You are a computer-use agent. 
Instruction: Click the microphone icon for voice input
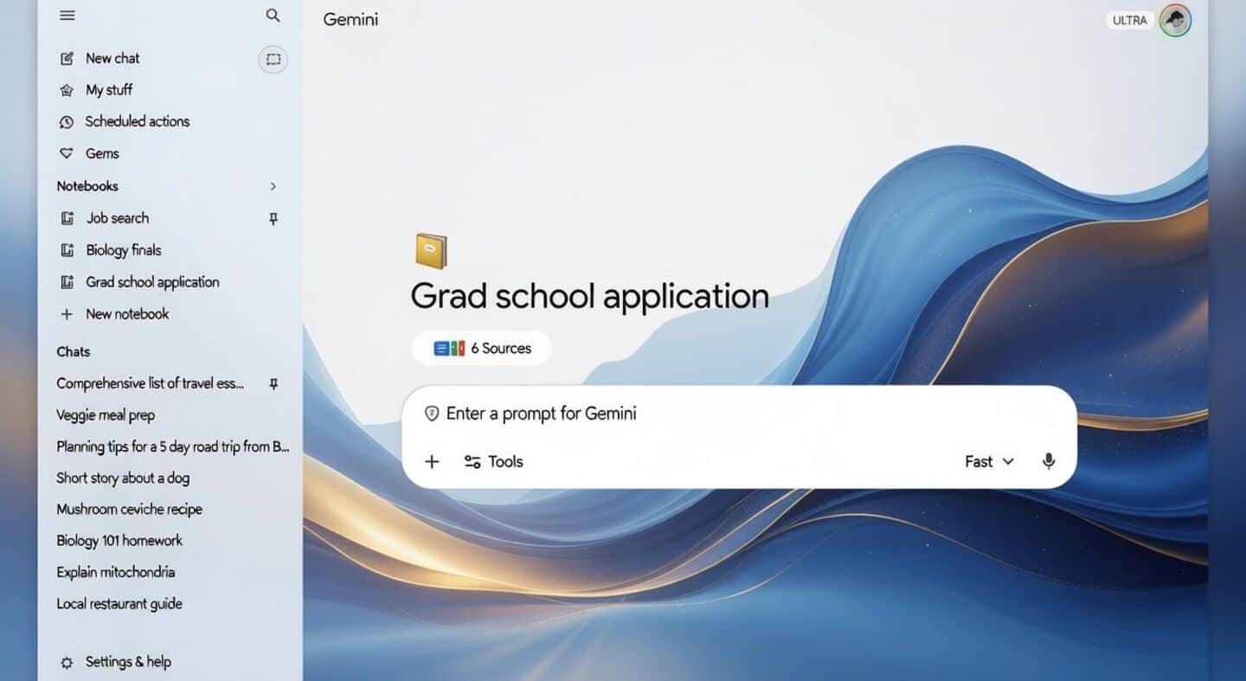tap(1048, 461)
